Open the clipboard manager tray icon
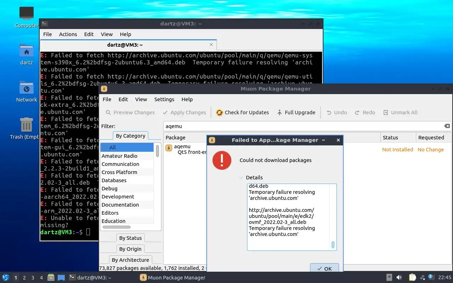Viewport: 453px width, 283px height. pyautogui.click(x=412, y=278)
